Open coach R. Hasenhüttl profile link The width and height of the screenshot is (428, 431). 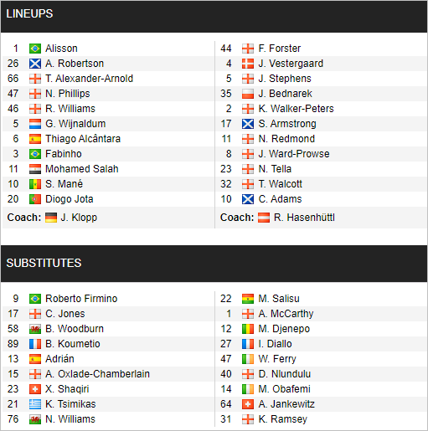tap(304, 218)
